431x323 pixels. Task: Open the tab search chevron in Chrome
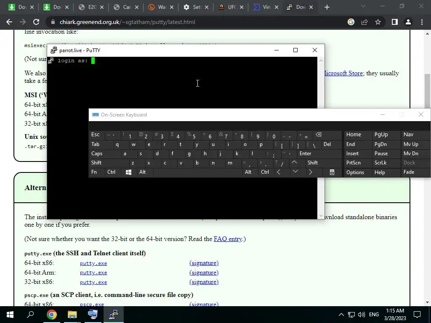point(363,6)
